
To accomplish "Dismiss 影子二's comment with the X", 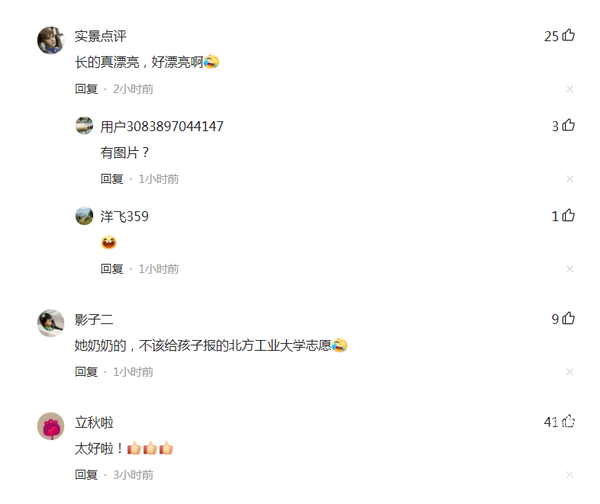I will 569,372.
